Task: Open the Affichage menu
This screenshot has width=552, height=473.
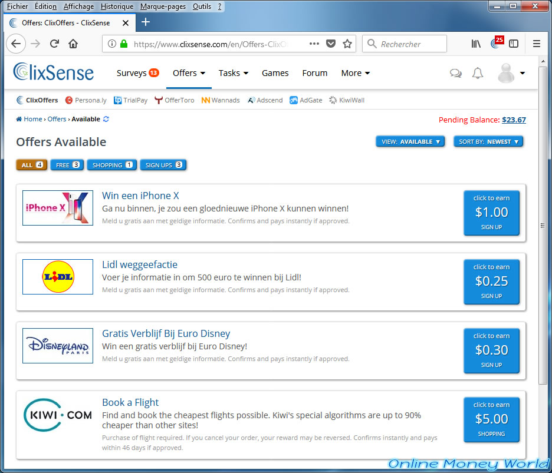Action: 78,6
